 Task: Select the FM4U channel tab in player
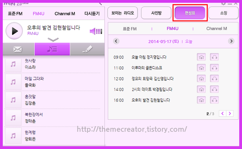coord(39,14)
